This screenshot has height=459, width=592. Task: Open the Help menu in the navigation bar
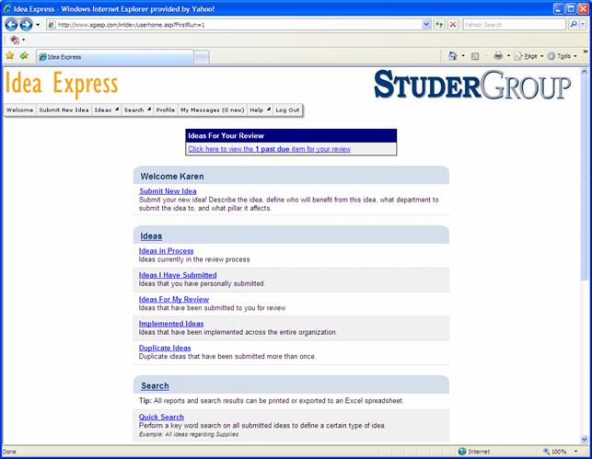pyautogui.click(x=260, y=109)
